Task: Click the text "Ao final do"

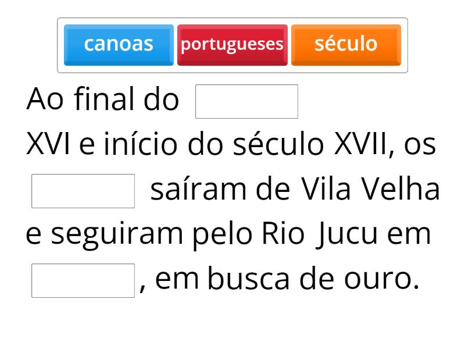Action: click(102, 100)
